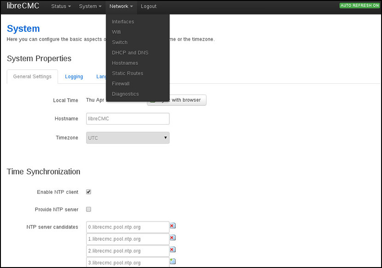
Task: Toggle the Auto Refresh On badge
Action: [x=359, y=6]
